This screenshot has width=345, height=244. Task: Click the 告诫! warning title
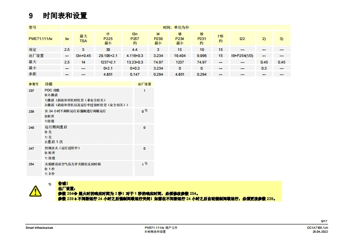[63, 184]
